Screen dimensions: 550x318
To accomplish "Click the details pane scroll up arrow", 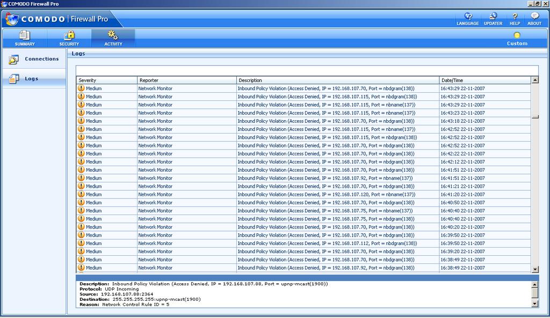I will pyautogui.click(x=535, y=284).
